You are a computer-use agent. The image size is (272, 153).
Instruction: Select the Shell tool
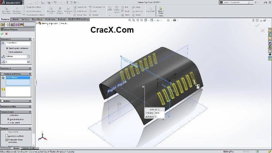point(125,15)
